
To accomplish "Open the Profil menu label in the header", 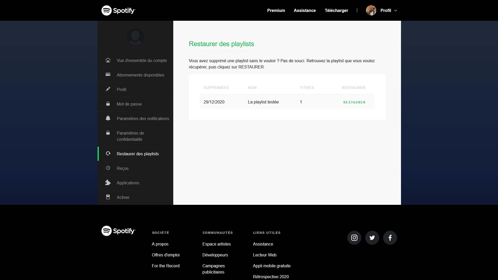I will point(386,10).
